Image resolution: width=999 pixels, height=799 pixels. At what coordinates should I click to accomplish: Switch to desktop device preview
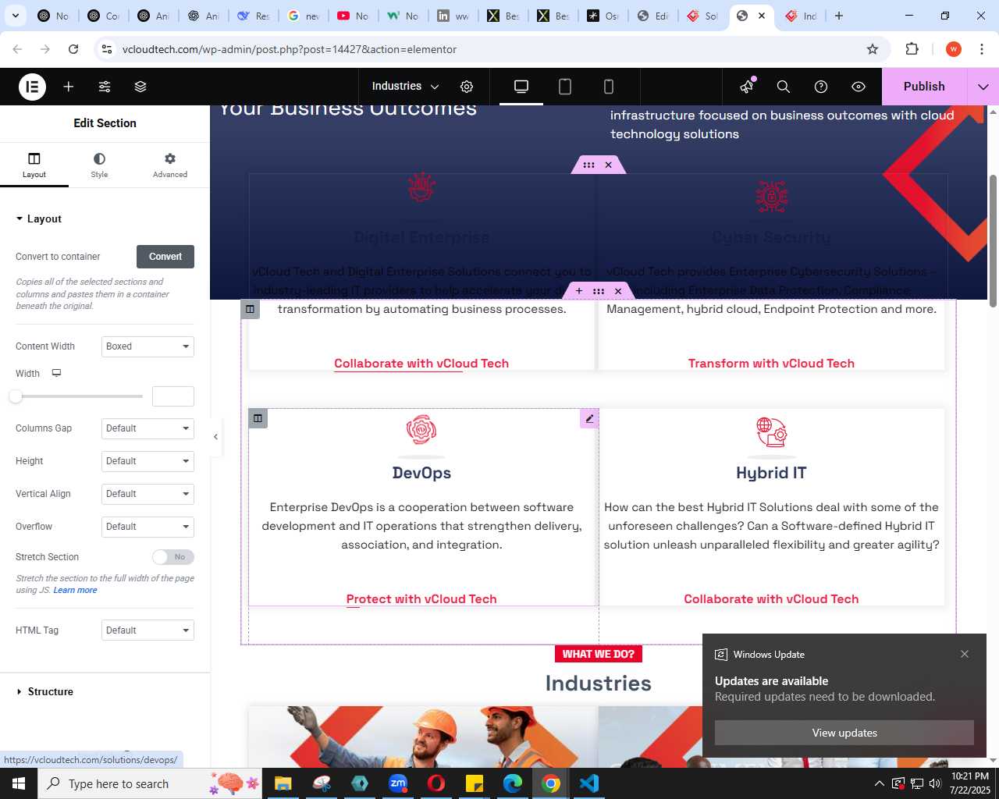click(521, 87)
